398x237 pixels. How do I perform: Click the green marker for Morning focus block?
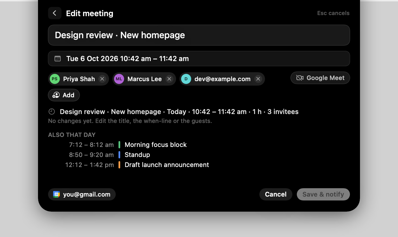coord(119,145)
